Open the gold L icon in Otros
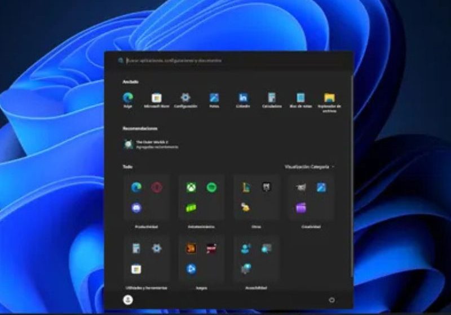The height and width of the screenshot is (315, 451). coord(246,187)
